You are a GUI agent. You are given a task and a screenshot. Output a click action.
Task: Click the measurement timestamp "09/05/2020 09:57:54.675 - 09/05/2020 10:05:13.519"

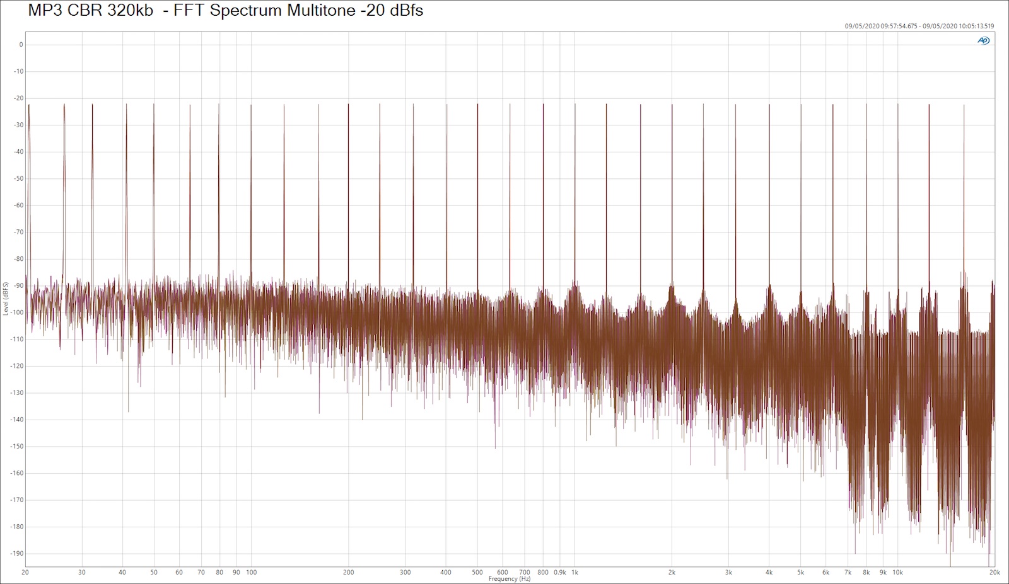[919, 26]
